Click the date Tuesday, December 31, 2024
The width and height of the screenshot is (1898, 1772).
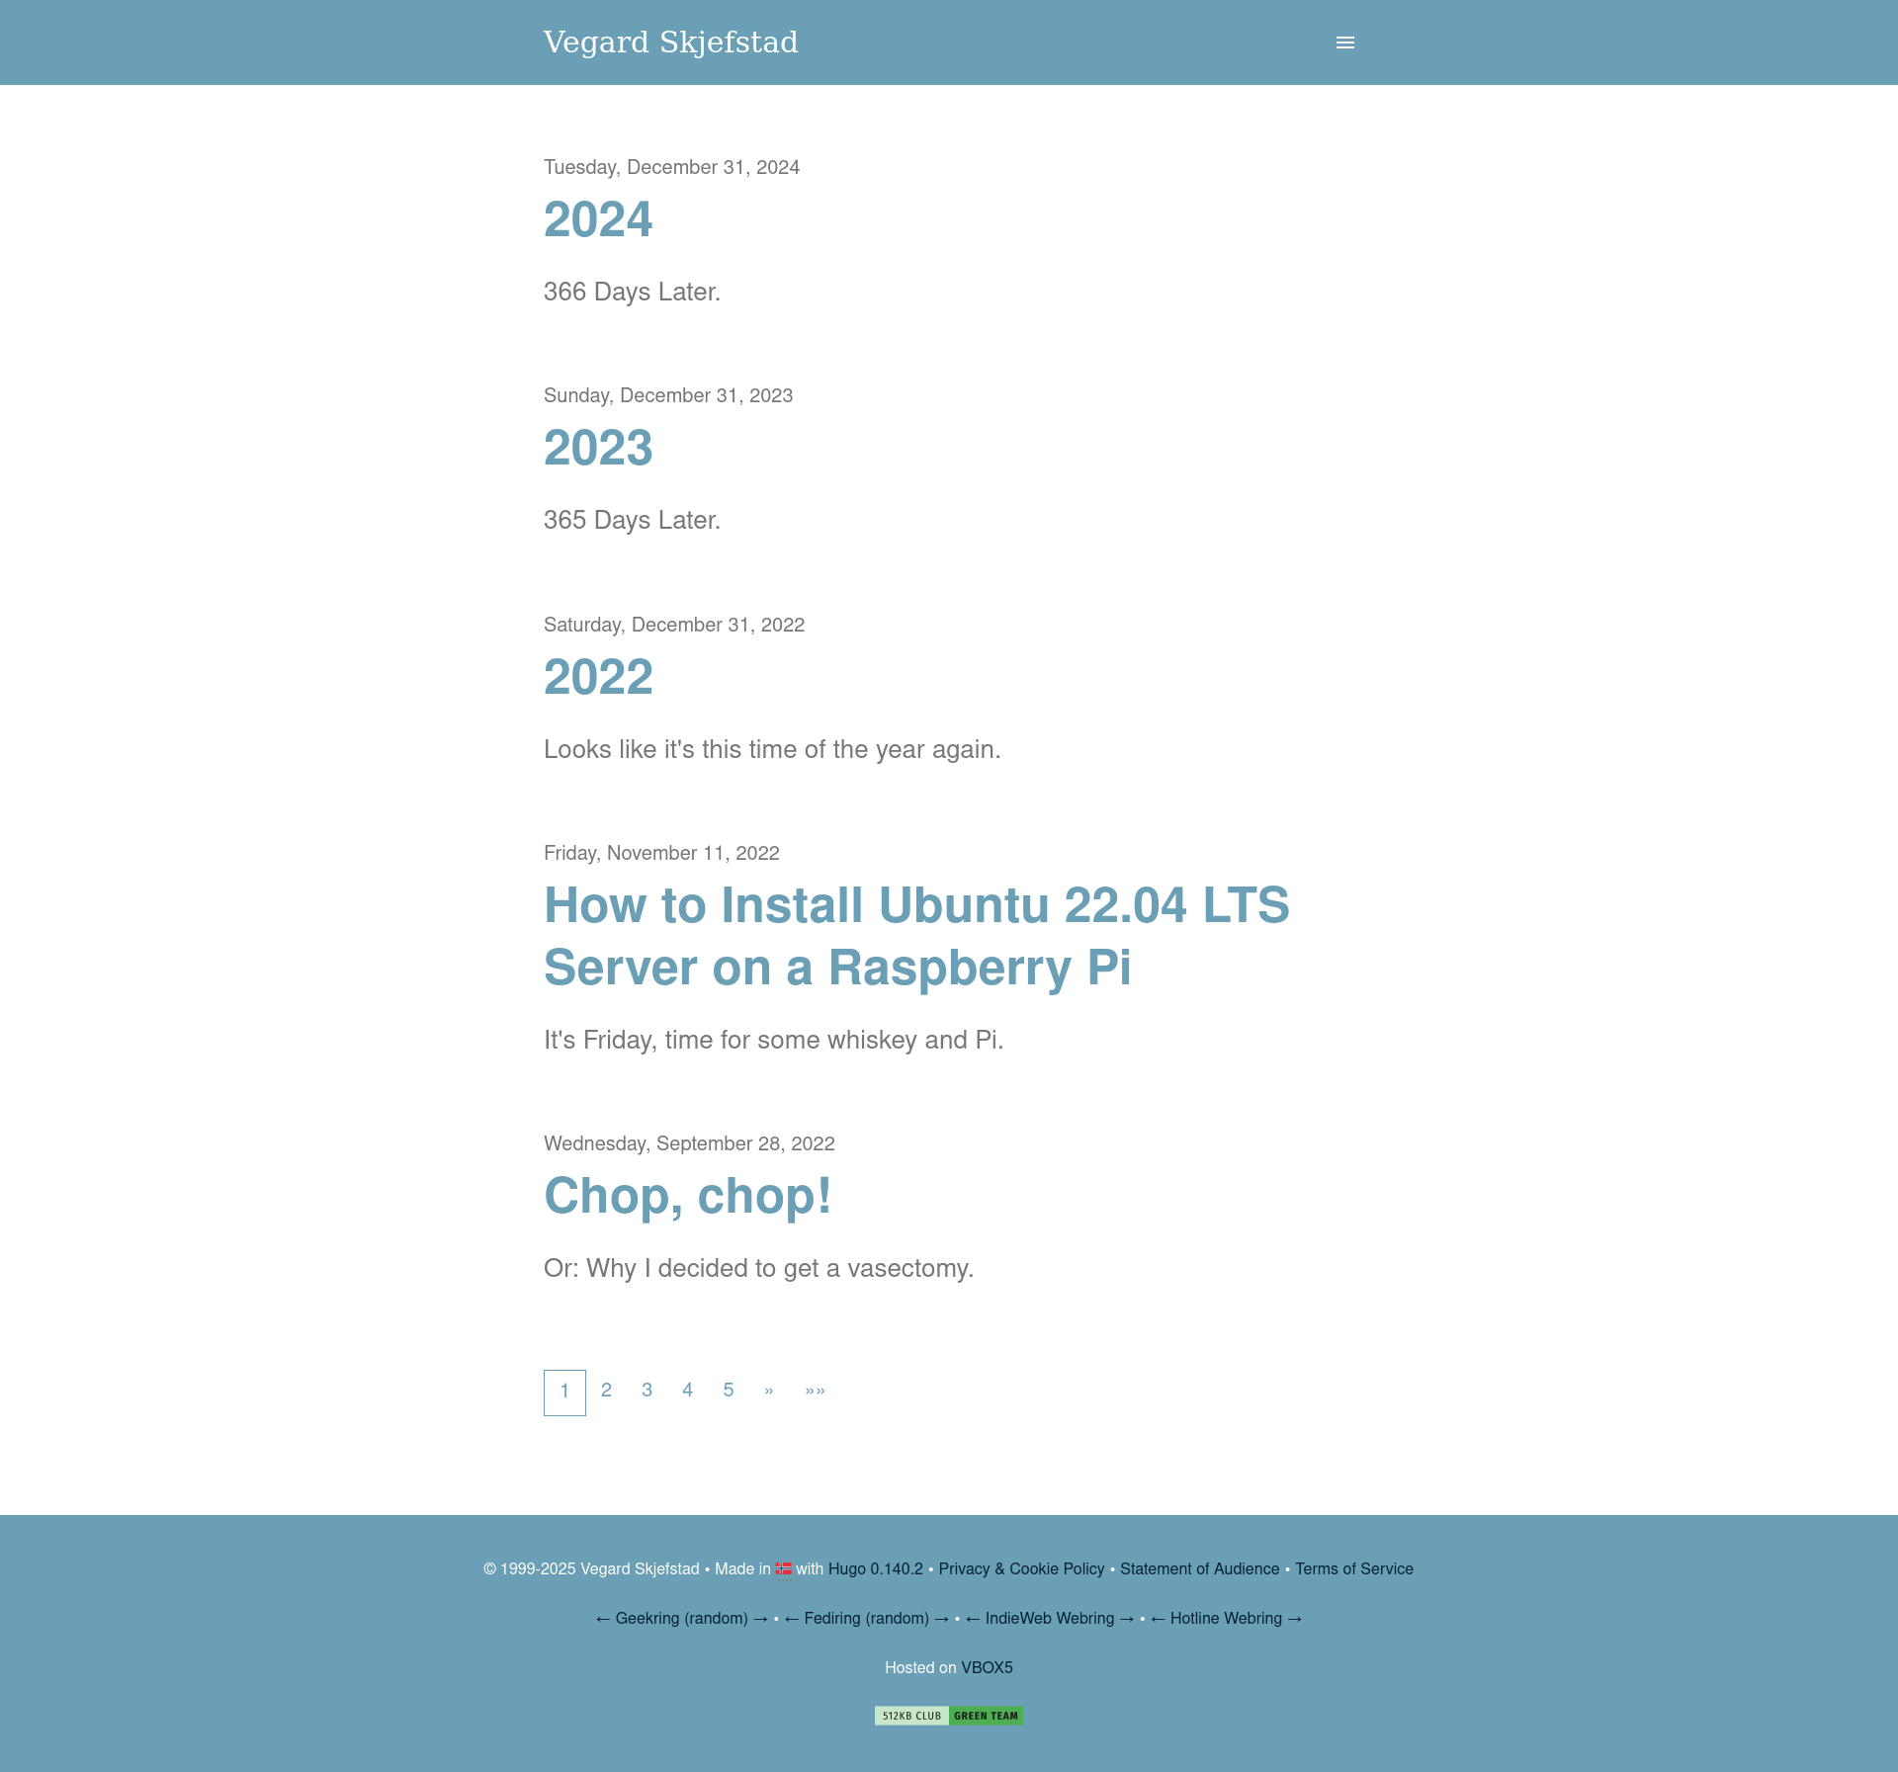(671, 167)
